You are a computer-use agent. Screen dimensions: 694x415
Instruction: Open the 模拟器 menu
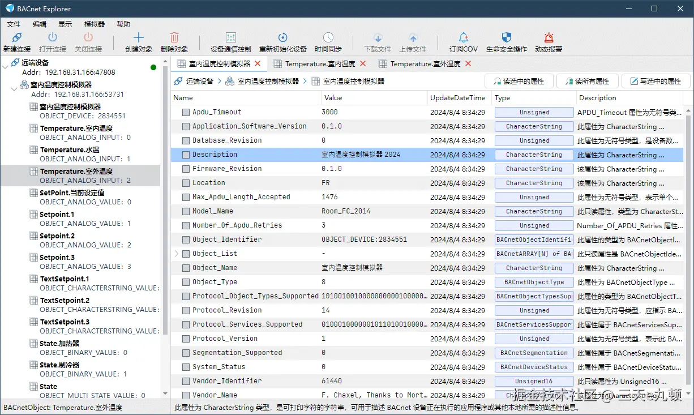click(95, 24)
